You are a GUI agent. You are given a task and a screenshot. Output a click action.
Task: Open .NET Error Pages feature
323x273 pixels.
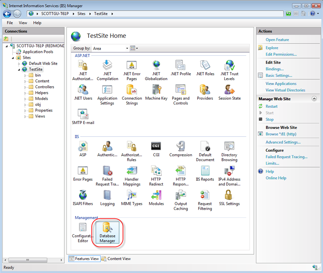(x=132, y=70)
